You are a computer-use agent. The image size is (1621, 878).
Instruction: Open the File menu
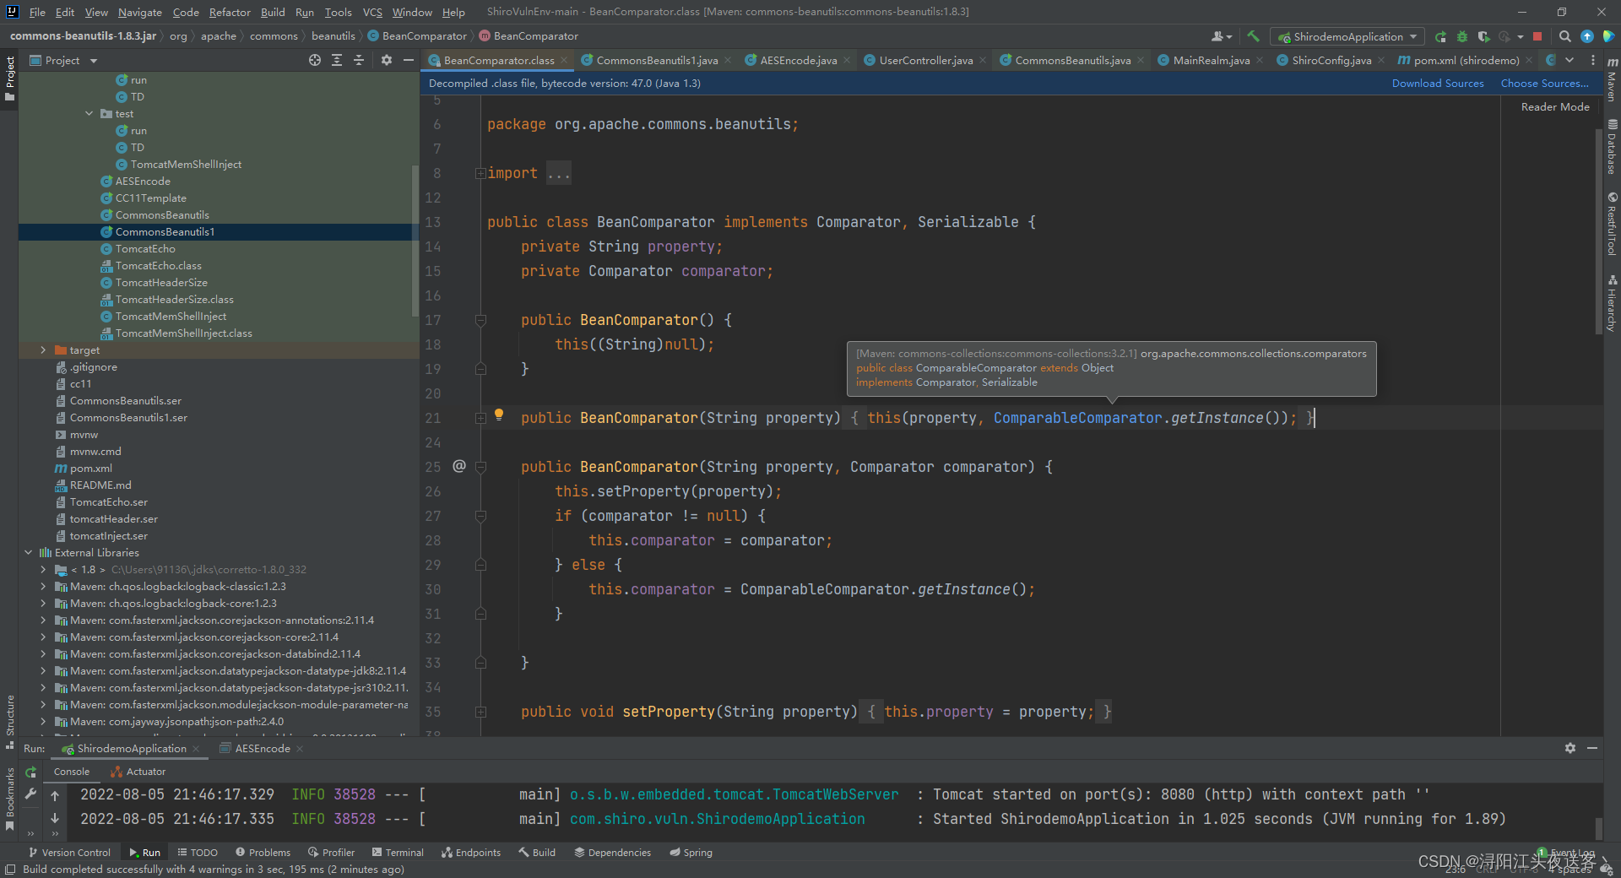pos(37,12)
